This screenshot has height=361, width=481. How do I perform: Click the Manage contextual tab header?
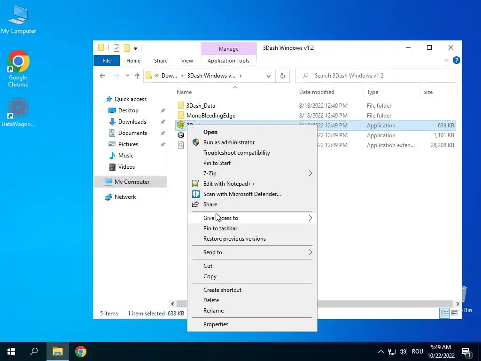pos(229,49)
